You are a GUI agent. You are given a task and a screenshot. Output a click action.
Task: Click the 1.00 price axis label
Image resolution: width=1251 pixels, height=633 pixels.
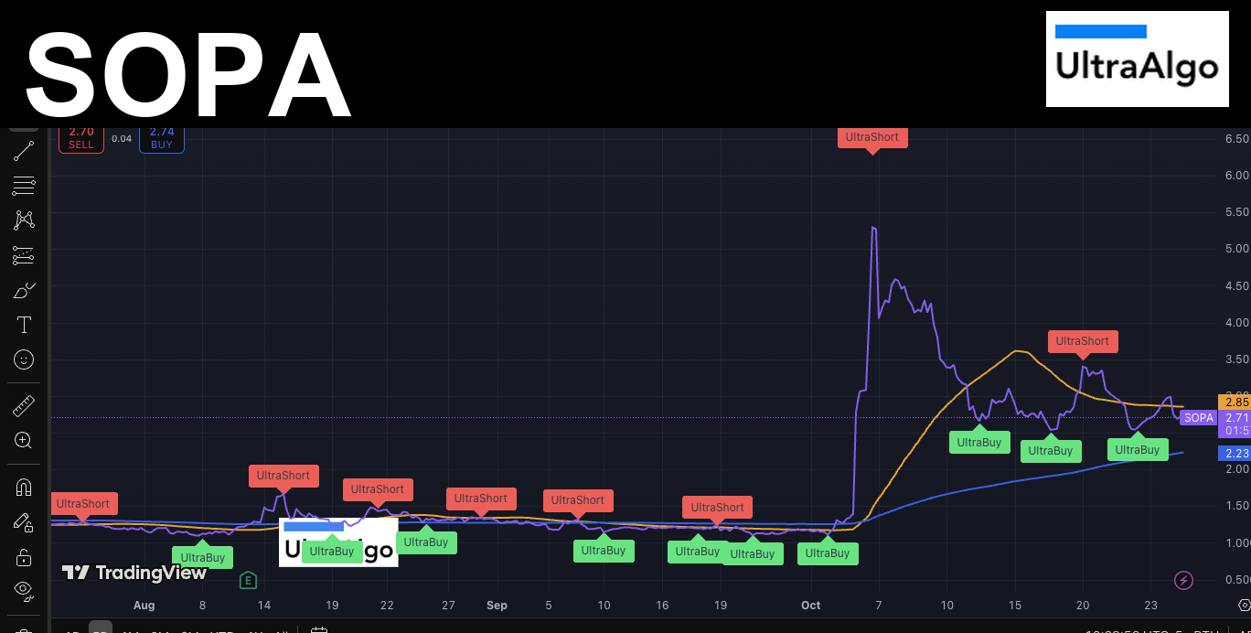1236,542
